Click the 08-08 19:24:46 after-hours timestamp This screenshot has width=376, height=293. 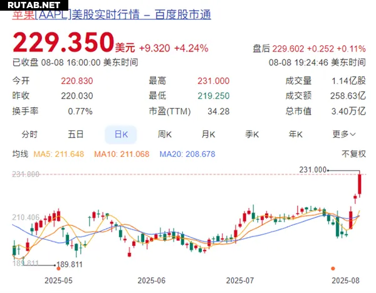317,63
